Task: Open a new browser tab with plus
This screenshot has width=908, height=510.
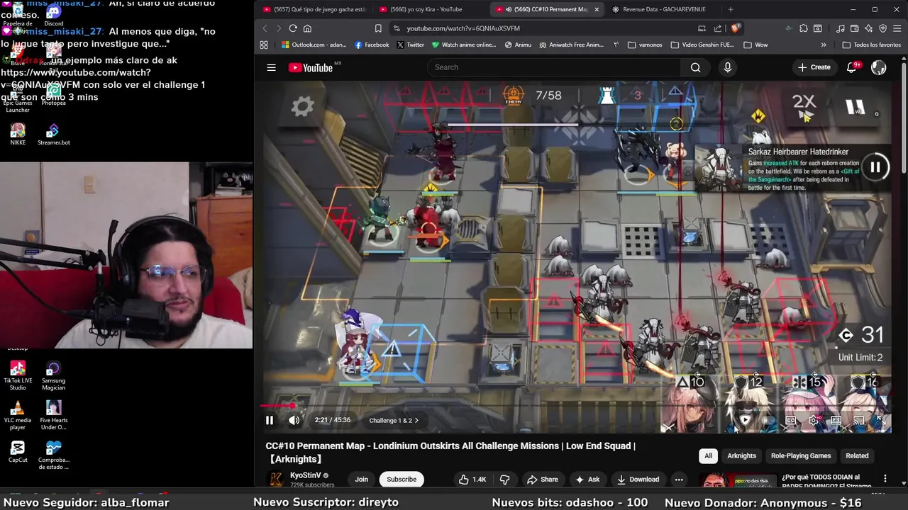Action: tap(730, 9)
